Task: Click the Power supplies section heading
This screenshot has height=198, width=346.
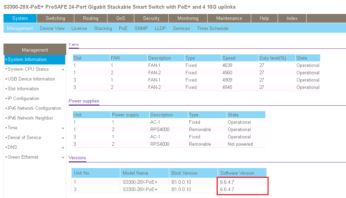Action: (84, 101)
